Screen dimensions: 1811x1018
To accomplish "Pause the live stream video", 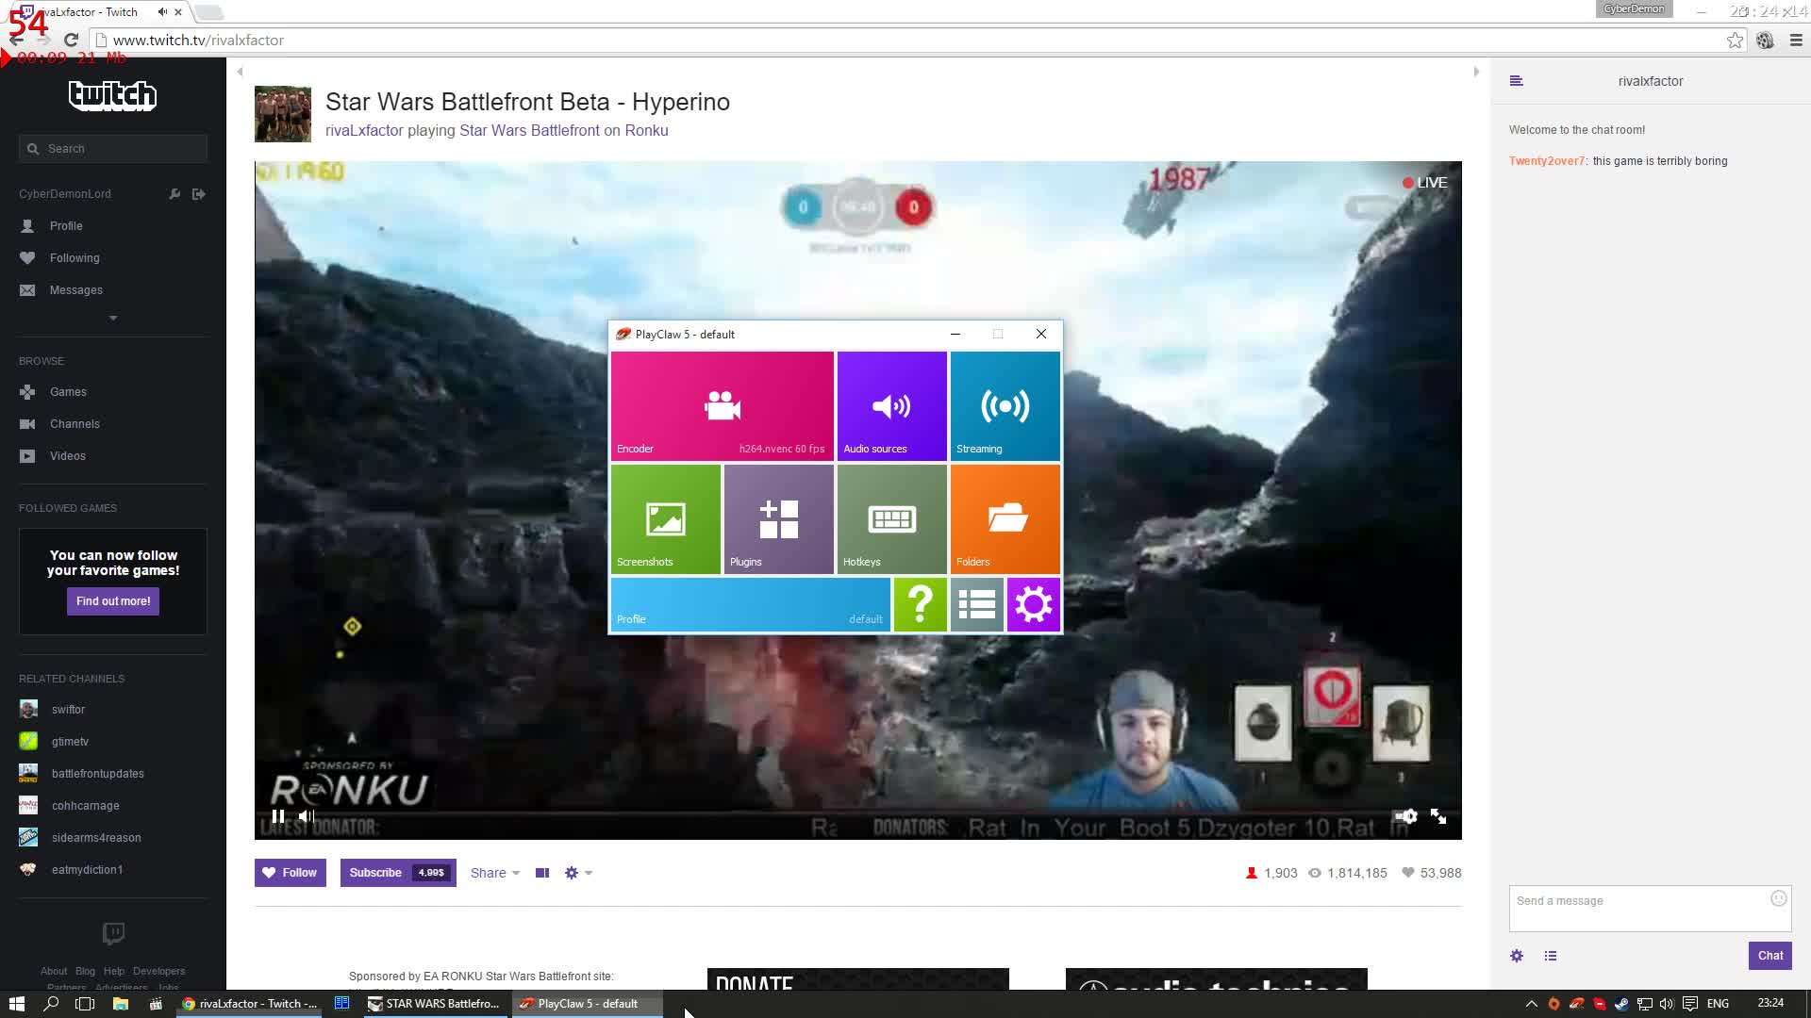I will (278, 816).
